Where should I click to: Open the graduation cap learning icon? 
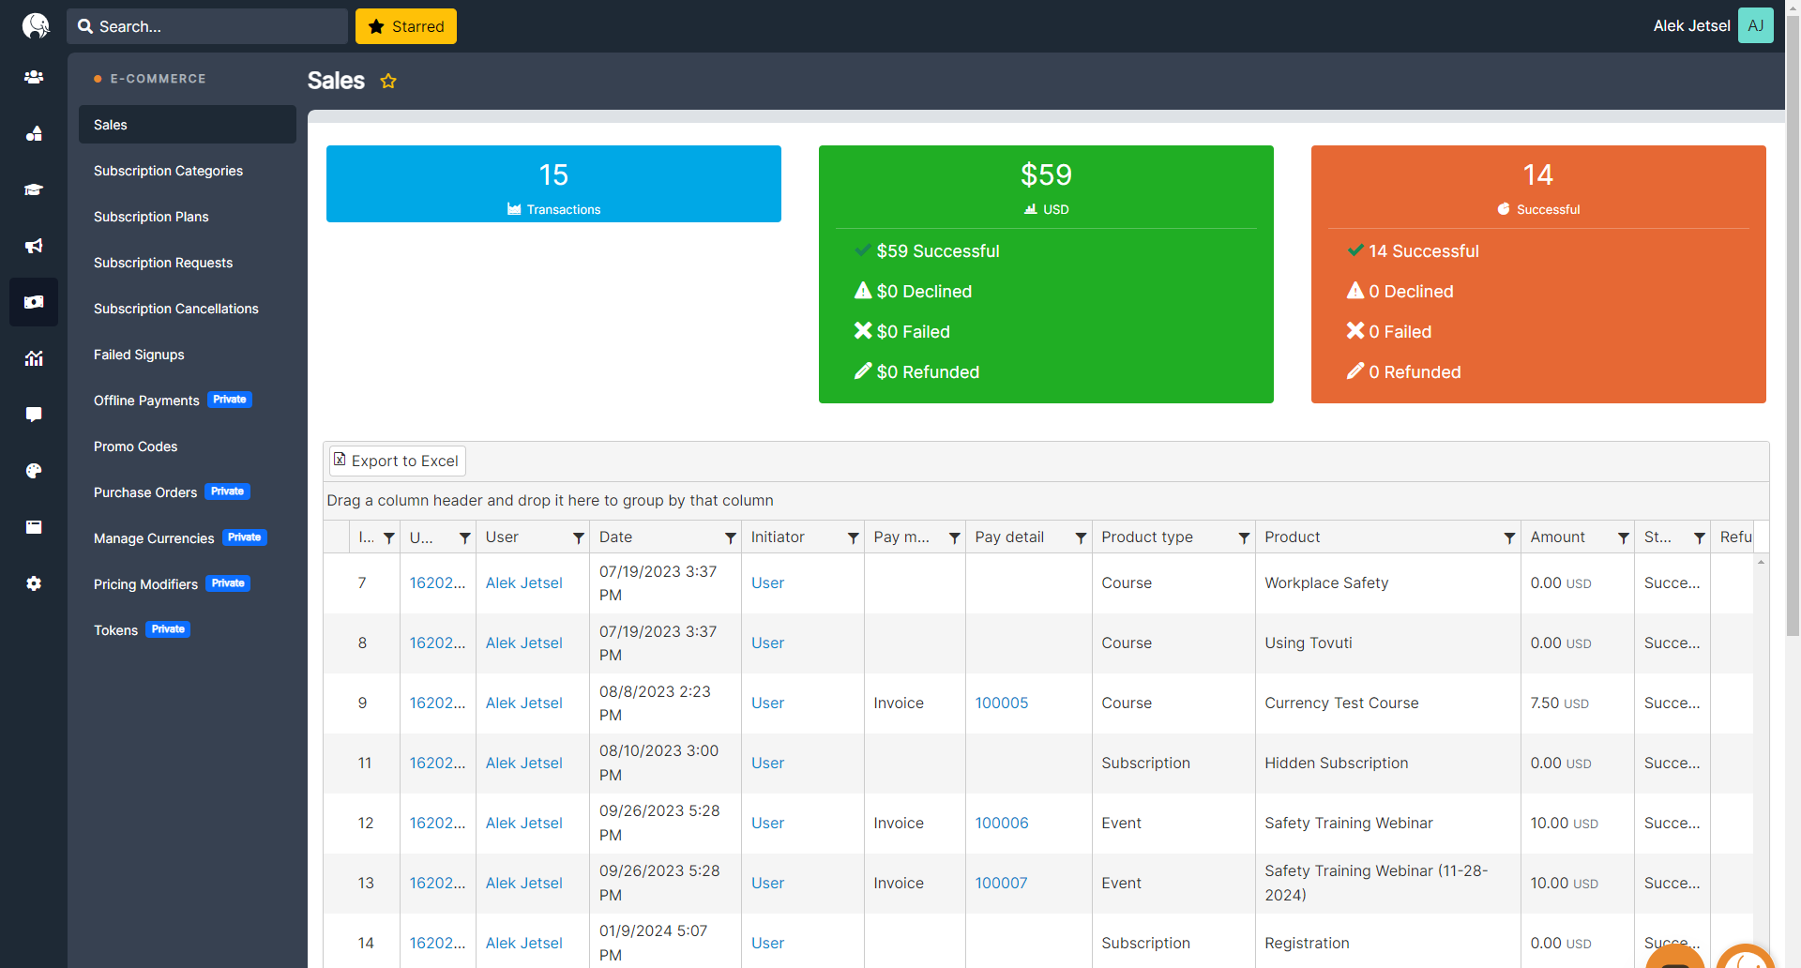[x=34, y=189]
